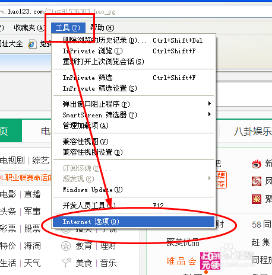
Task: Open InPrivate 筛选设置(S)
Action: click(134, 88)
